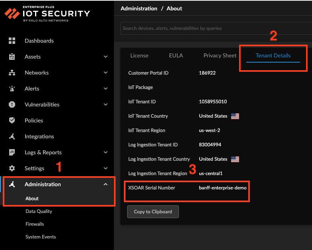
Task: Click the IoT Tenant Region label
Action: pyautogui.click(x=147, y=130)
